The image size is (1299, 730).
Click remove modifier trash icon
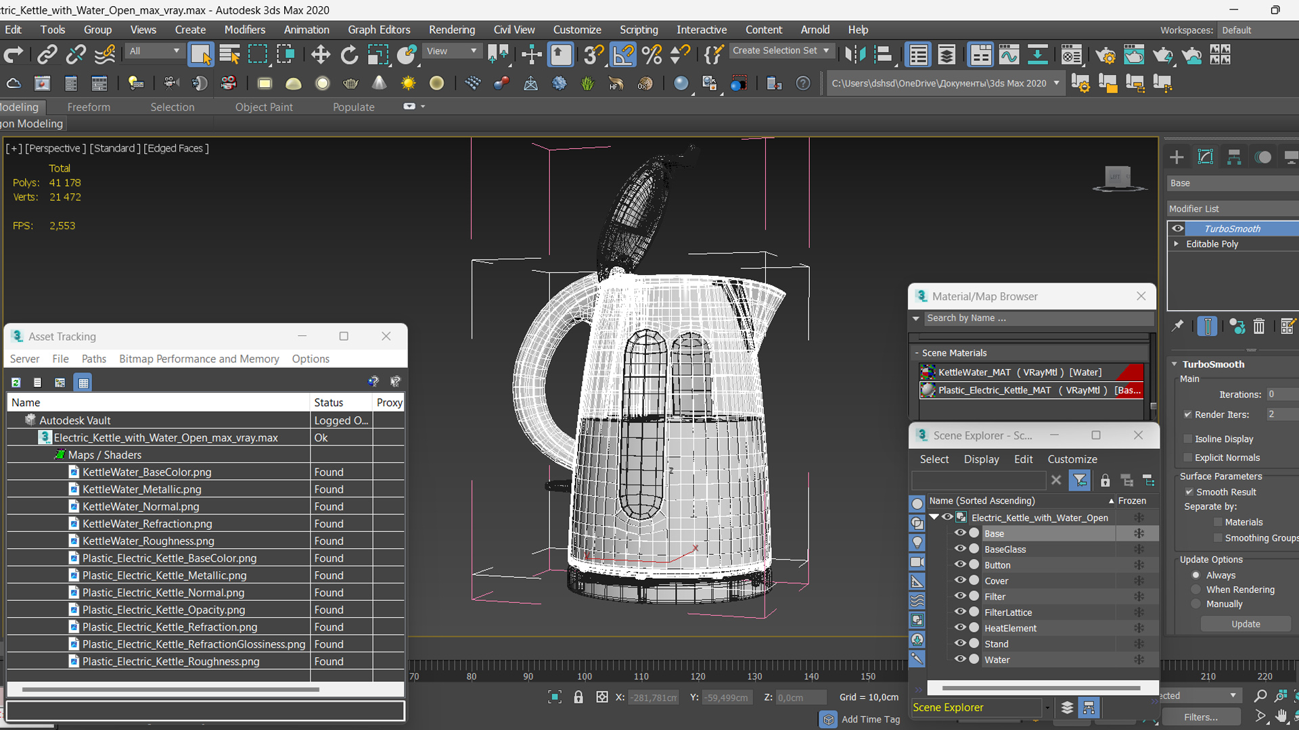point(1258,326)
